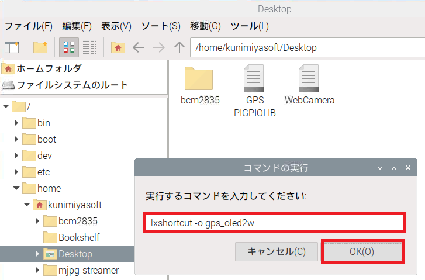Select mjpg-streamer folder in tree
This screenshot has width=425, height=280.
[x=81, y=270]
